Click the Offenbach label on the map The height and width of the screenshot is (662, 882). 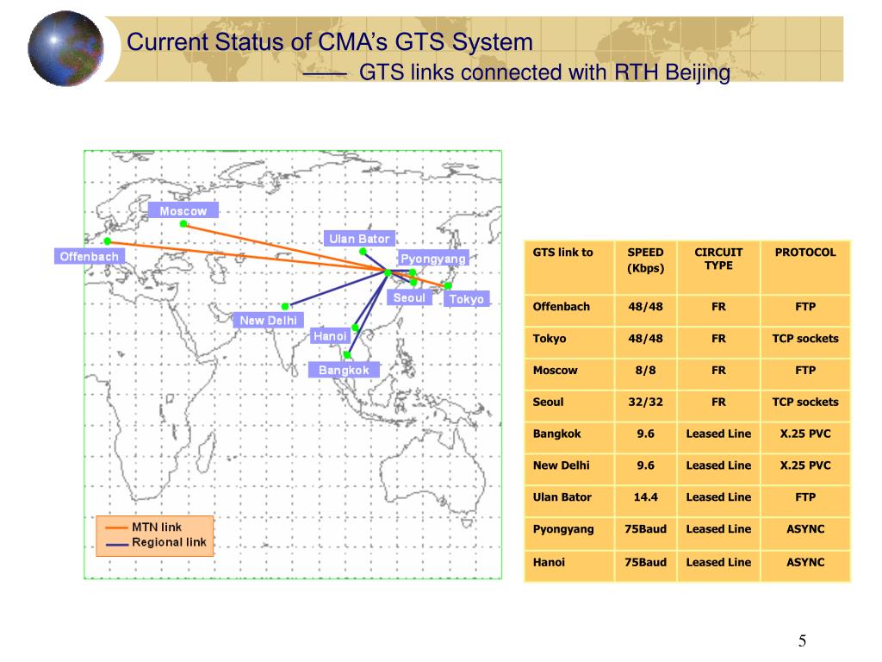[x=90, y=256]
